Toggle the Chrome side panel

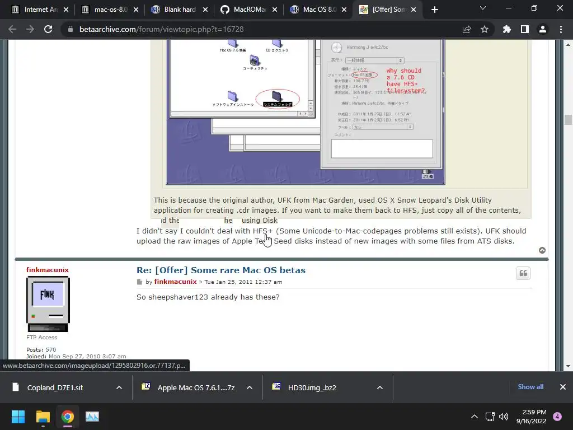tap(525, 29)
